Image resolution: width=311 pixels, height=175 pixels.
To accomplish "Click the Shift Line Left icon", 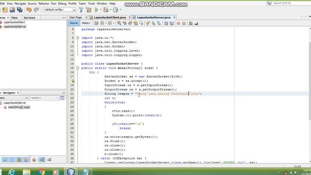I will [x=166, y=23].
